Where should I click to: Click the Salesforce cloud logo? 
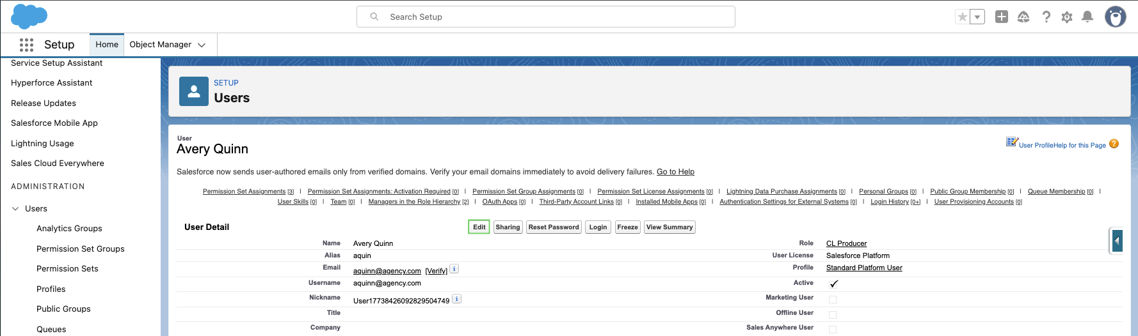click(29, 16)
